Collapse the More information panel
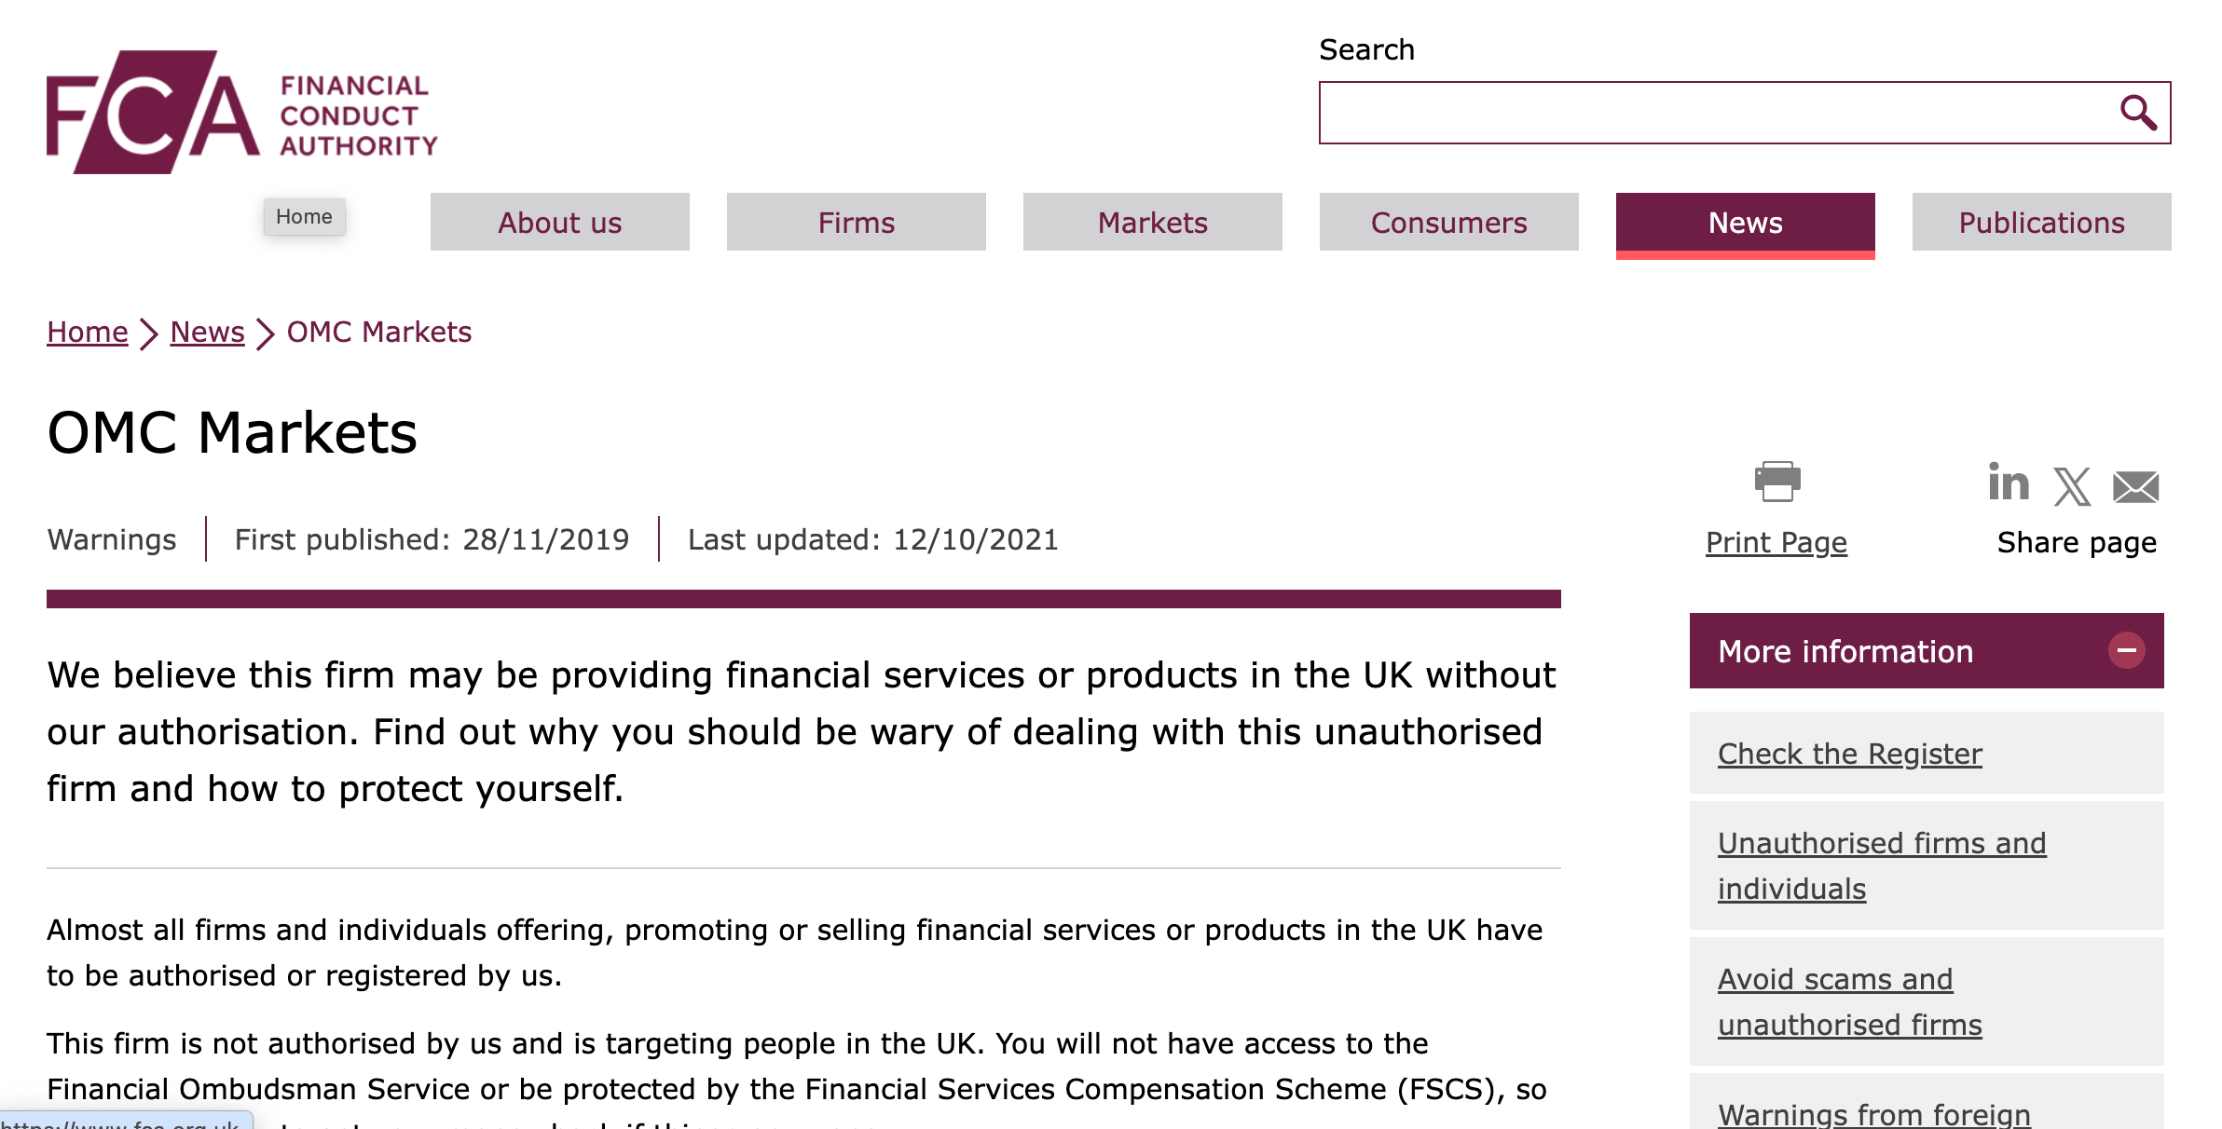Image resolution: width=2222 pixels, height=1129 pixels. click(x=2126, y=650)
